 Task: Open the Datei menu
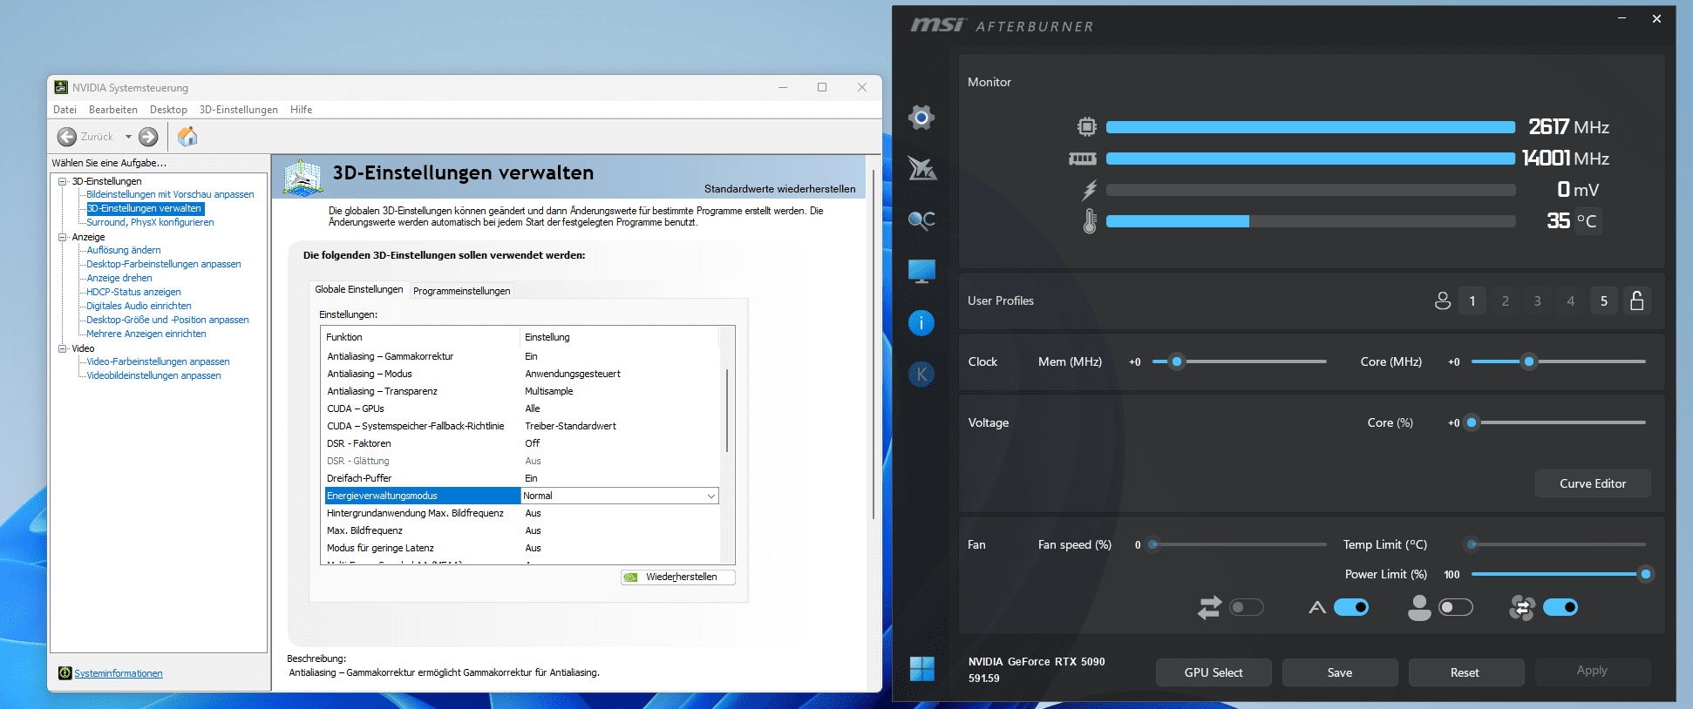tap(65, 110)
